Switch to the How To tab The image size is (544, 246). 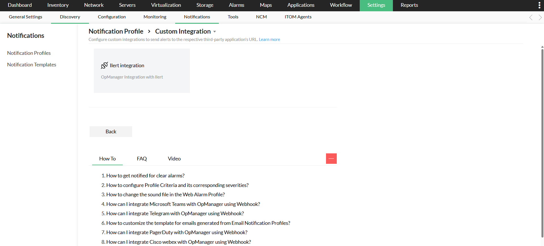pyautogui.click(x=107, y=159)
